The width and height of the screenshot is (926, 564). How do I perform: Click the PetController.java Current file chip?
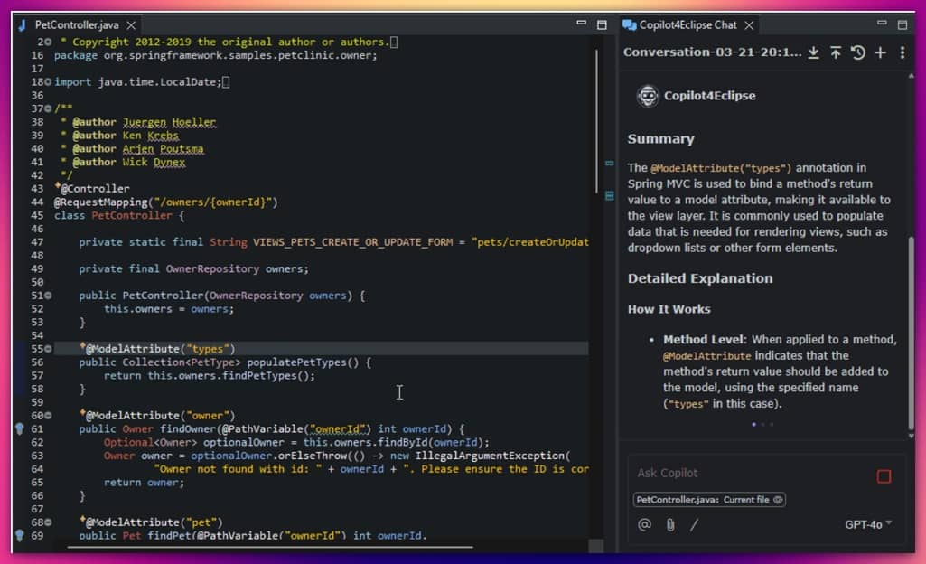(702, 500)
